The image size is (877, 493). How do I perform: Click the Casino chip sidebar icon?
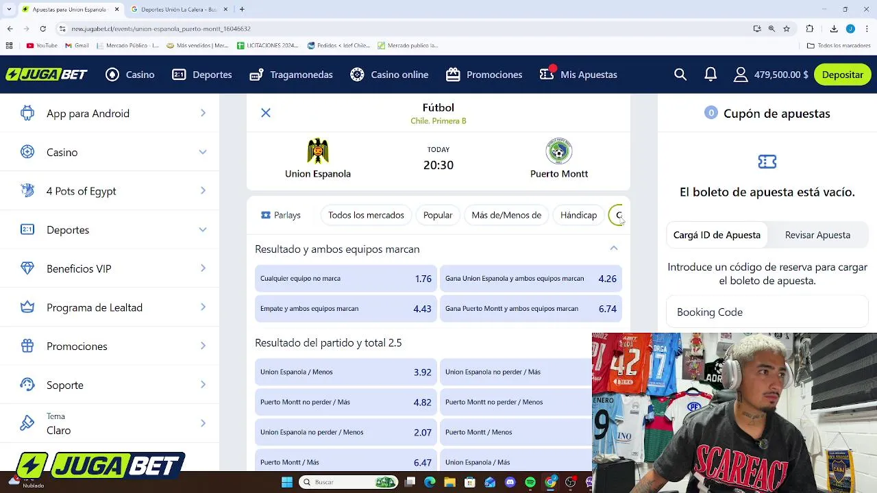click(x=27, y=152)
